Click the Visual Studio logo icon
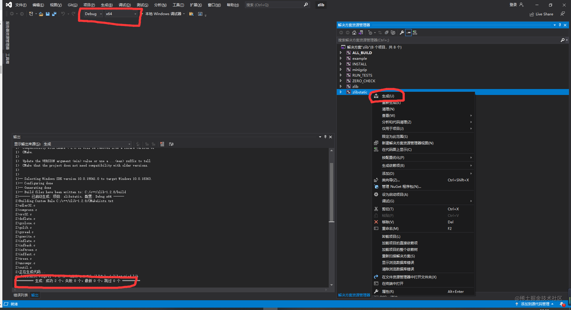571x310 pixels. pyautogui.click(x=9, y=5)
